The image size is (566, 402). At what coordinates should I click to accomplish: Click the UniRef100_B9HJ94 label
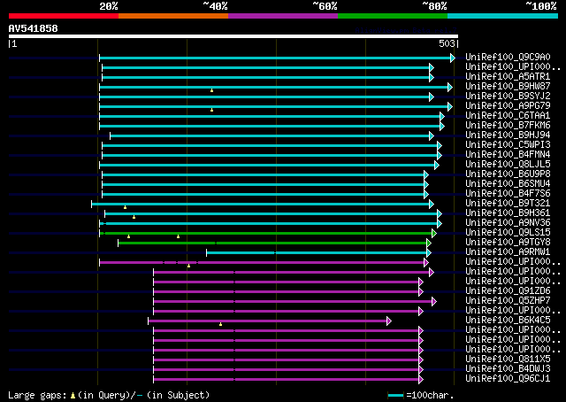coord(508,135)
